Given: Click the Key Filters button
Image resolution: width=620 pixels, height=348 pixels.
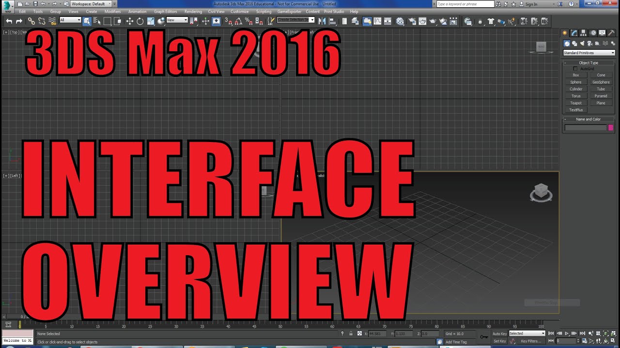Looking at the screenshot, I should pos(531,341).
